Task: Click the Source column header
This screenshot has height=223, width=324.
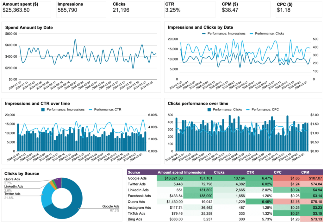Action: click(x=133, y=172)
